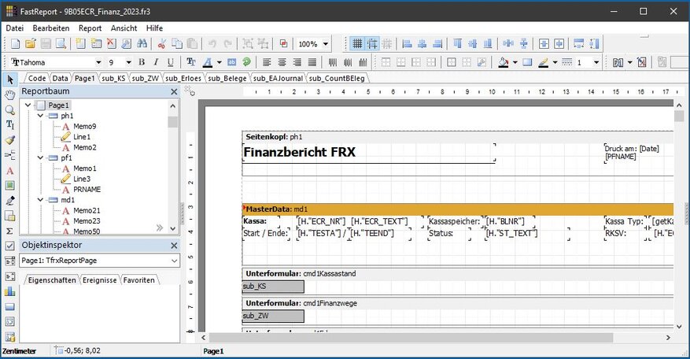Open the Ereignisse tab in Objektinspektor
The height and width of the screenshot is (359, 690).
(x=99, y=279)
